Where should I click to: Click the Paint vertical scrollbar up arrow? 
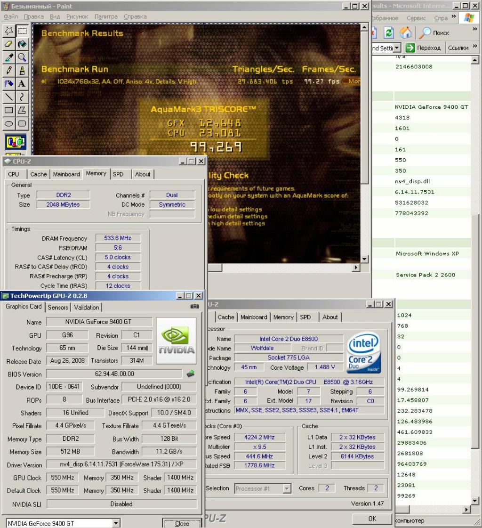pyautogui.click(x=364, y=27)
